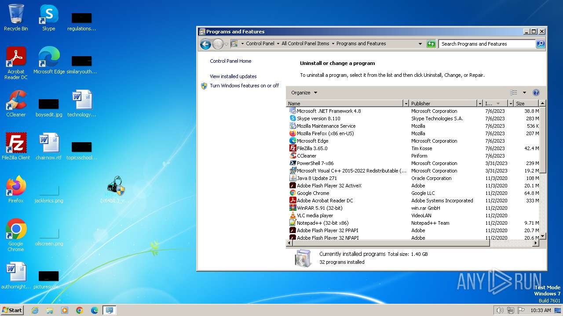Expand address bar history dropdown
This screenshot has width=563, height=316.
click(420, 44)
